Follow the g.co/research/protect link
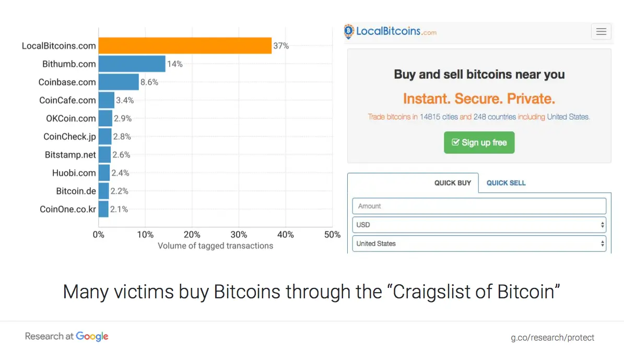 click(552, 337)
